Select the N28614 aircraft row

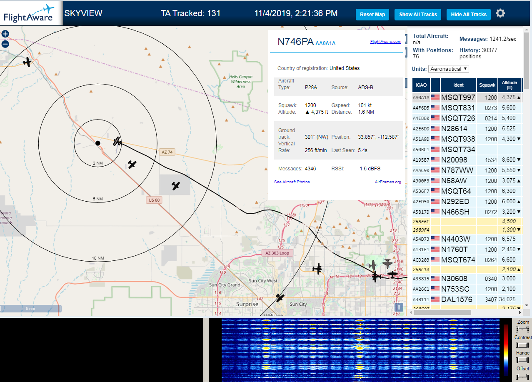[x=467, y=129]
